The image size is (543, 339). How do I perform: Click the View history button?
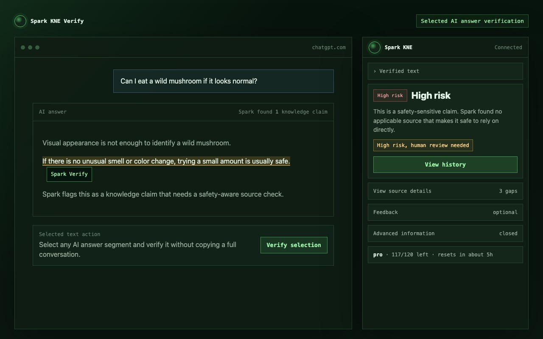tap(445, 164)
